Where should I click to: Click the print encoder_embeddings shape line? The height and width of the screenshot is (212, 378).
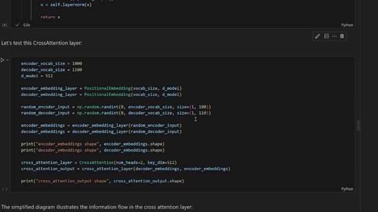[x=93, y=144]
